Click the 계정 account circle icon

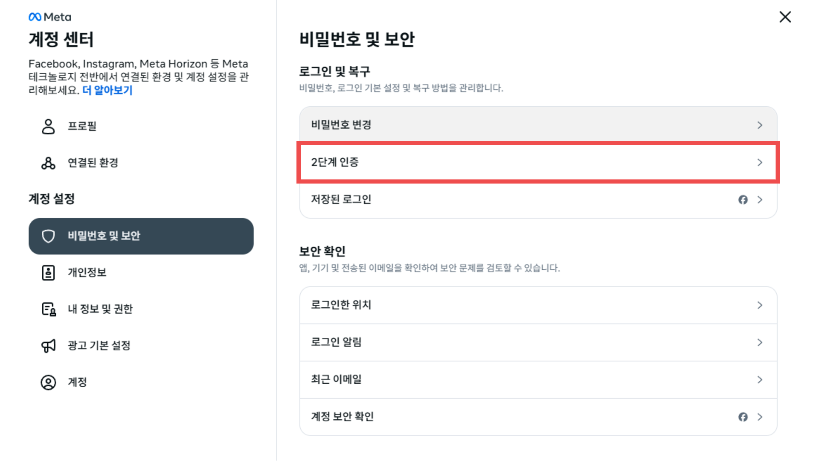coord(48,382)
